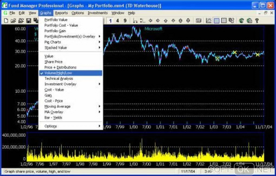Click the highlighted graph layout toolbar icon
This screenshot has width=276, height=176.
point(216,21)
